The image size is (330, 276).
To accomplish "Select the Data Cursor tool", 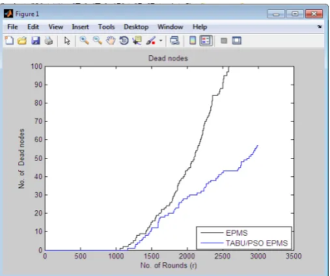I will (137, 40).
